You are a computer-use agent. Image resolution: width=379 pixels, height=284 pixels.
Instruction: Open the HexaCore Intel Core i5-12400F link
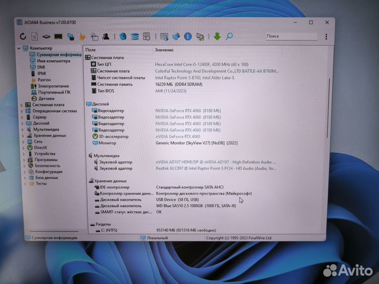202,65
